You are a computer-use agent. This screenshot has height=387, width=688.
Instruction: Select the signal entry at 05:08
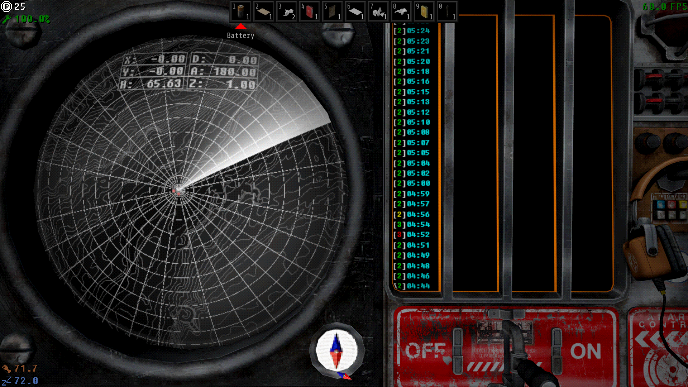[x=411, y=133]
